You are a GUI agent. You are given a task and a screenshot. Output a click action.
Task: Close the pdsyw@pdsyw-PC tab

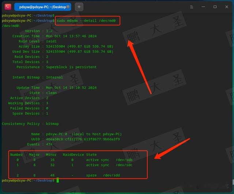[x=68, y=7]
